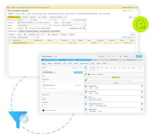Image resolution: width=151 pixels, height=134 pixels.
Task: Click the blue button beside deal amount
Action: 78,72
